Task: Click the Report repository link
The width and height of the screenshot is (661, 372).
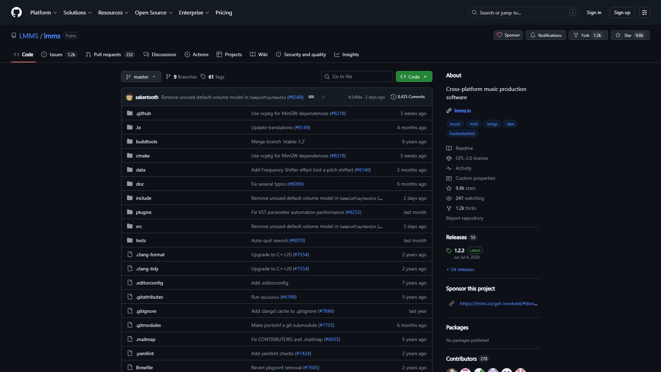Action: click(464, 218)
